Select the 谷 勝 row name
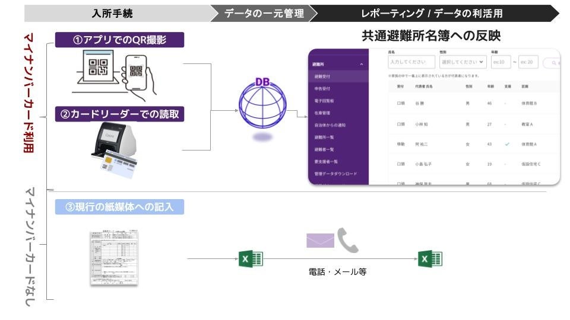 point(420,104)
